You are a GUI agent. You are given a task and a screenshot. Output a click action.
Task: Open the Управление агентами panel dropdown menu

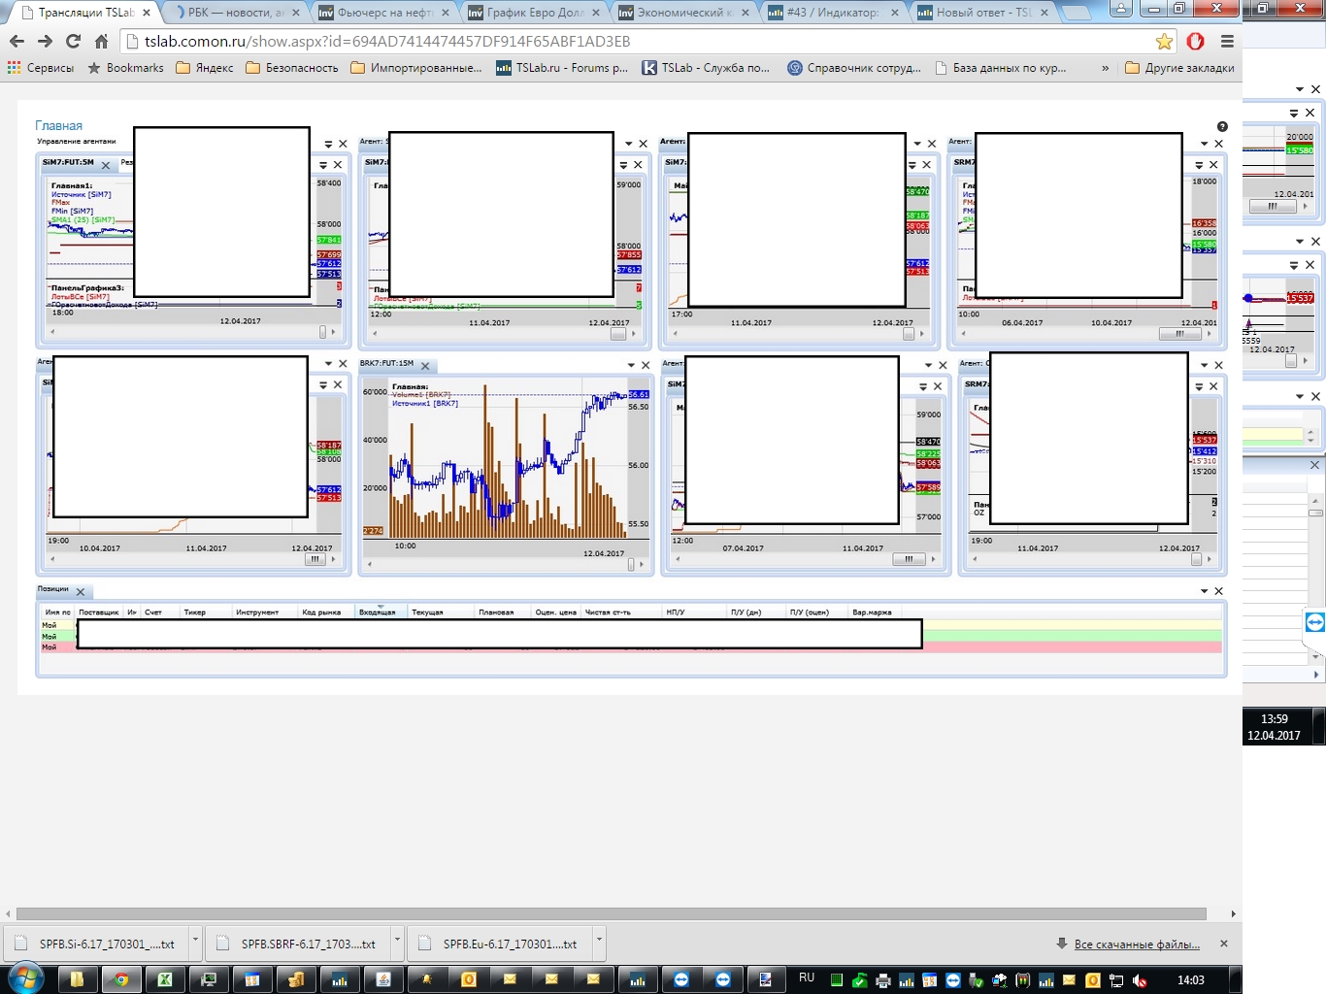click(328, 144)
